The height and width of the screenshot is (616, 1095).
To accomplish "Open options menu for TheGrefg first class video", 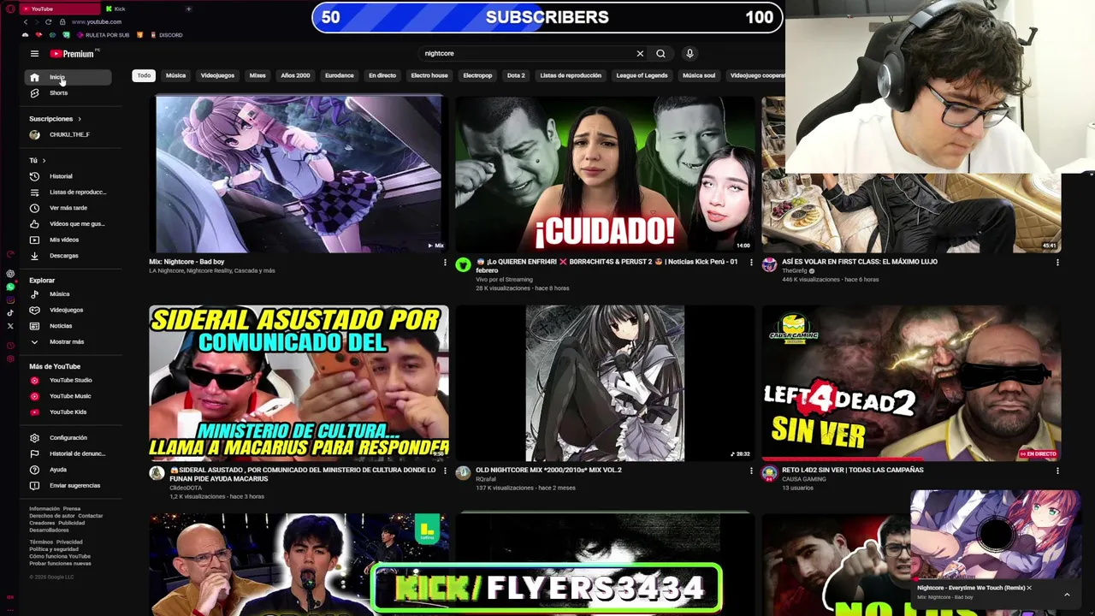I will (x=1057, y=263).
